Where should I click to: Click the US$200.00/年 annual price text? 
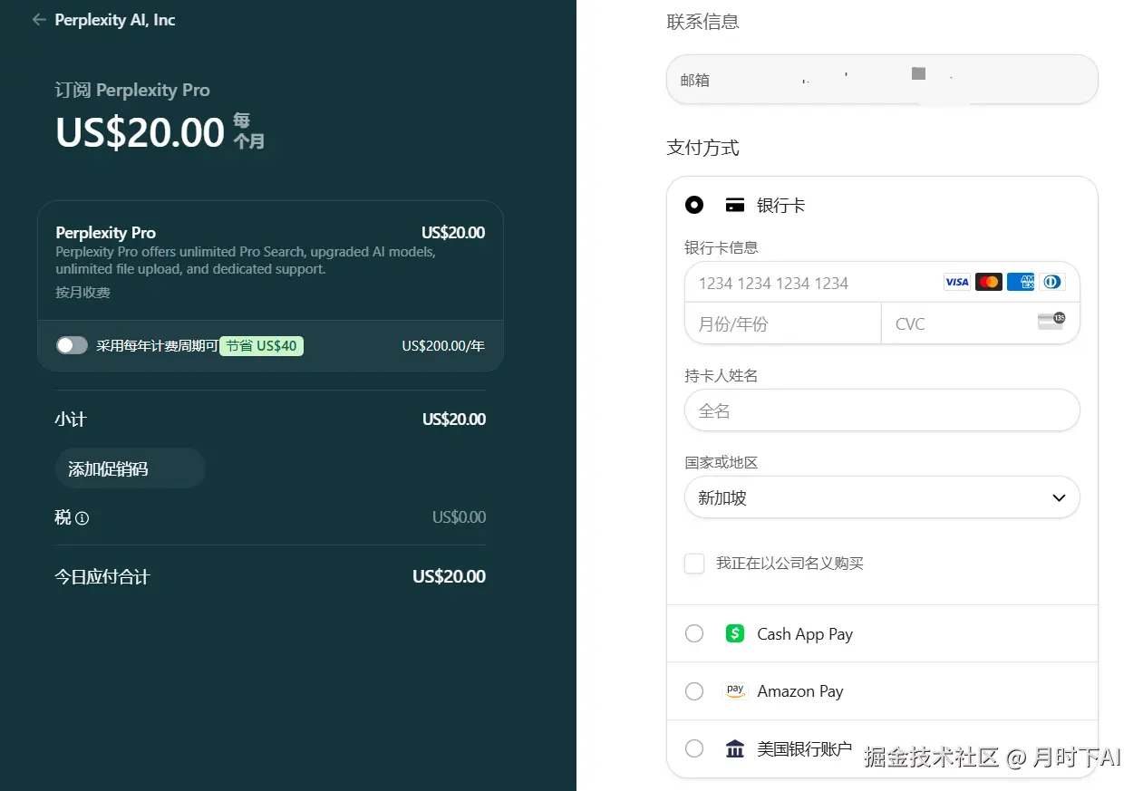[443, 345]
